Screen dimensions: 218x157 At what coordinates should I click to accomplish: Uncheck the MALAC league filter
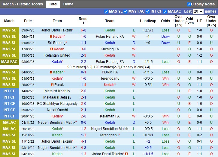[x=165, y=11]
